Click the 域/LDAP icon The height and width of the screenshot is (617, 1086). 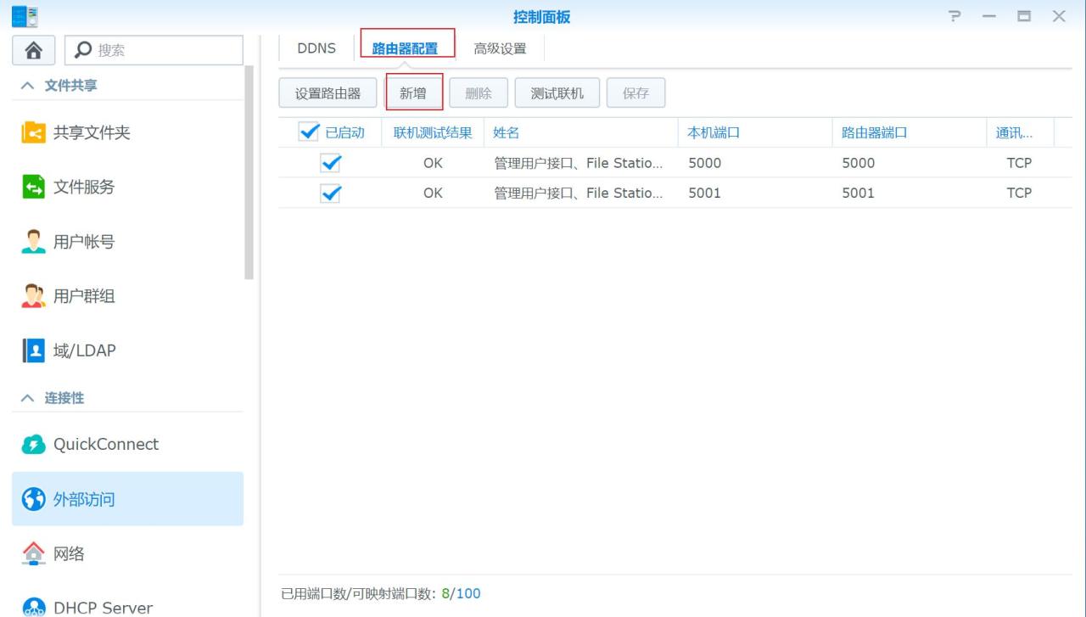click(x=33, y=351)
